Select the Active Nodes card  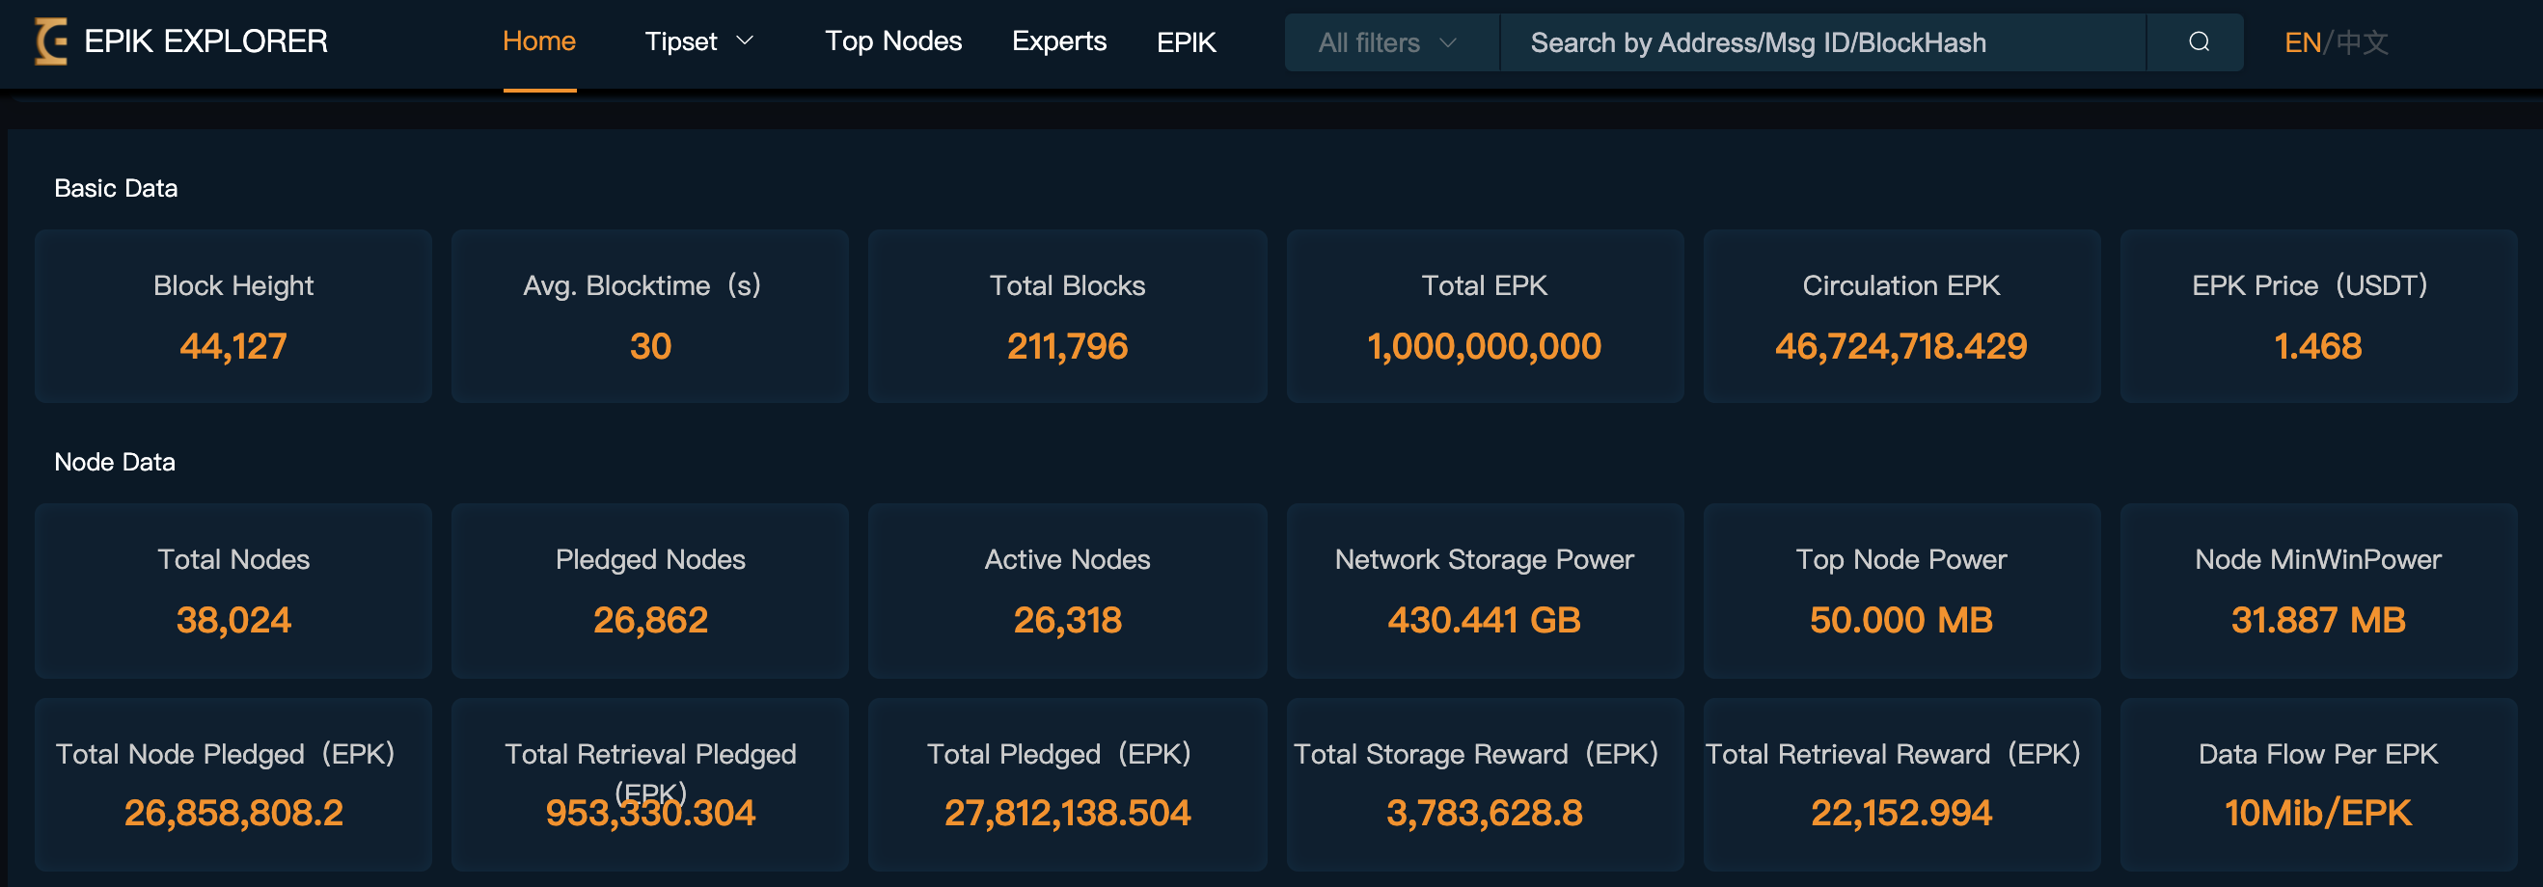click(x=1067, y=590)
